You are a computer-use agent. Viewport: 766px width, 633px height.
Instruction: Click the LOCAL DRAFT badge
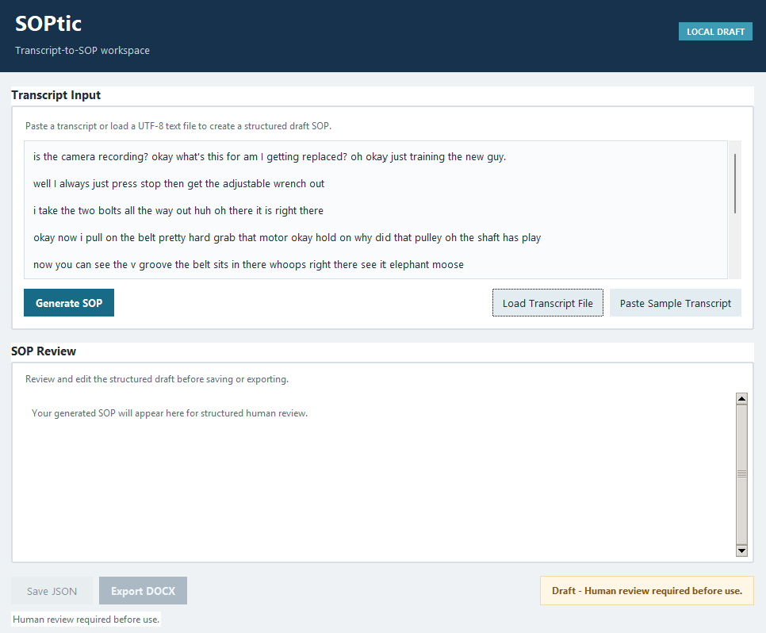coord(715,31)
